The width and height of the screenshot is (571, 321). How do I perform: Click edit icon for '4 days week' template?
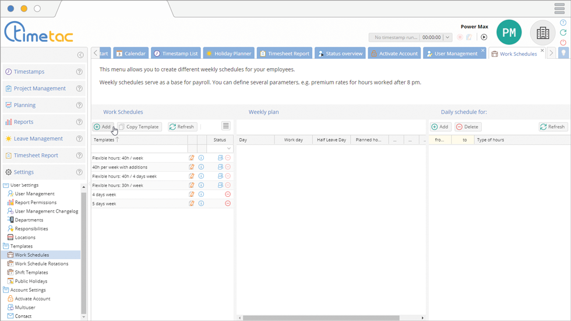(192, 195)
